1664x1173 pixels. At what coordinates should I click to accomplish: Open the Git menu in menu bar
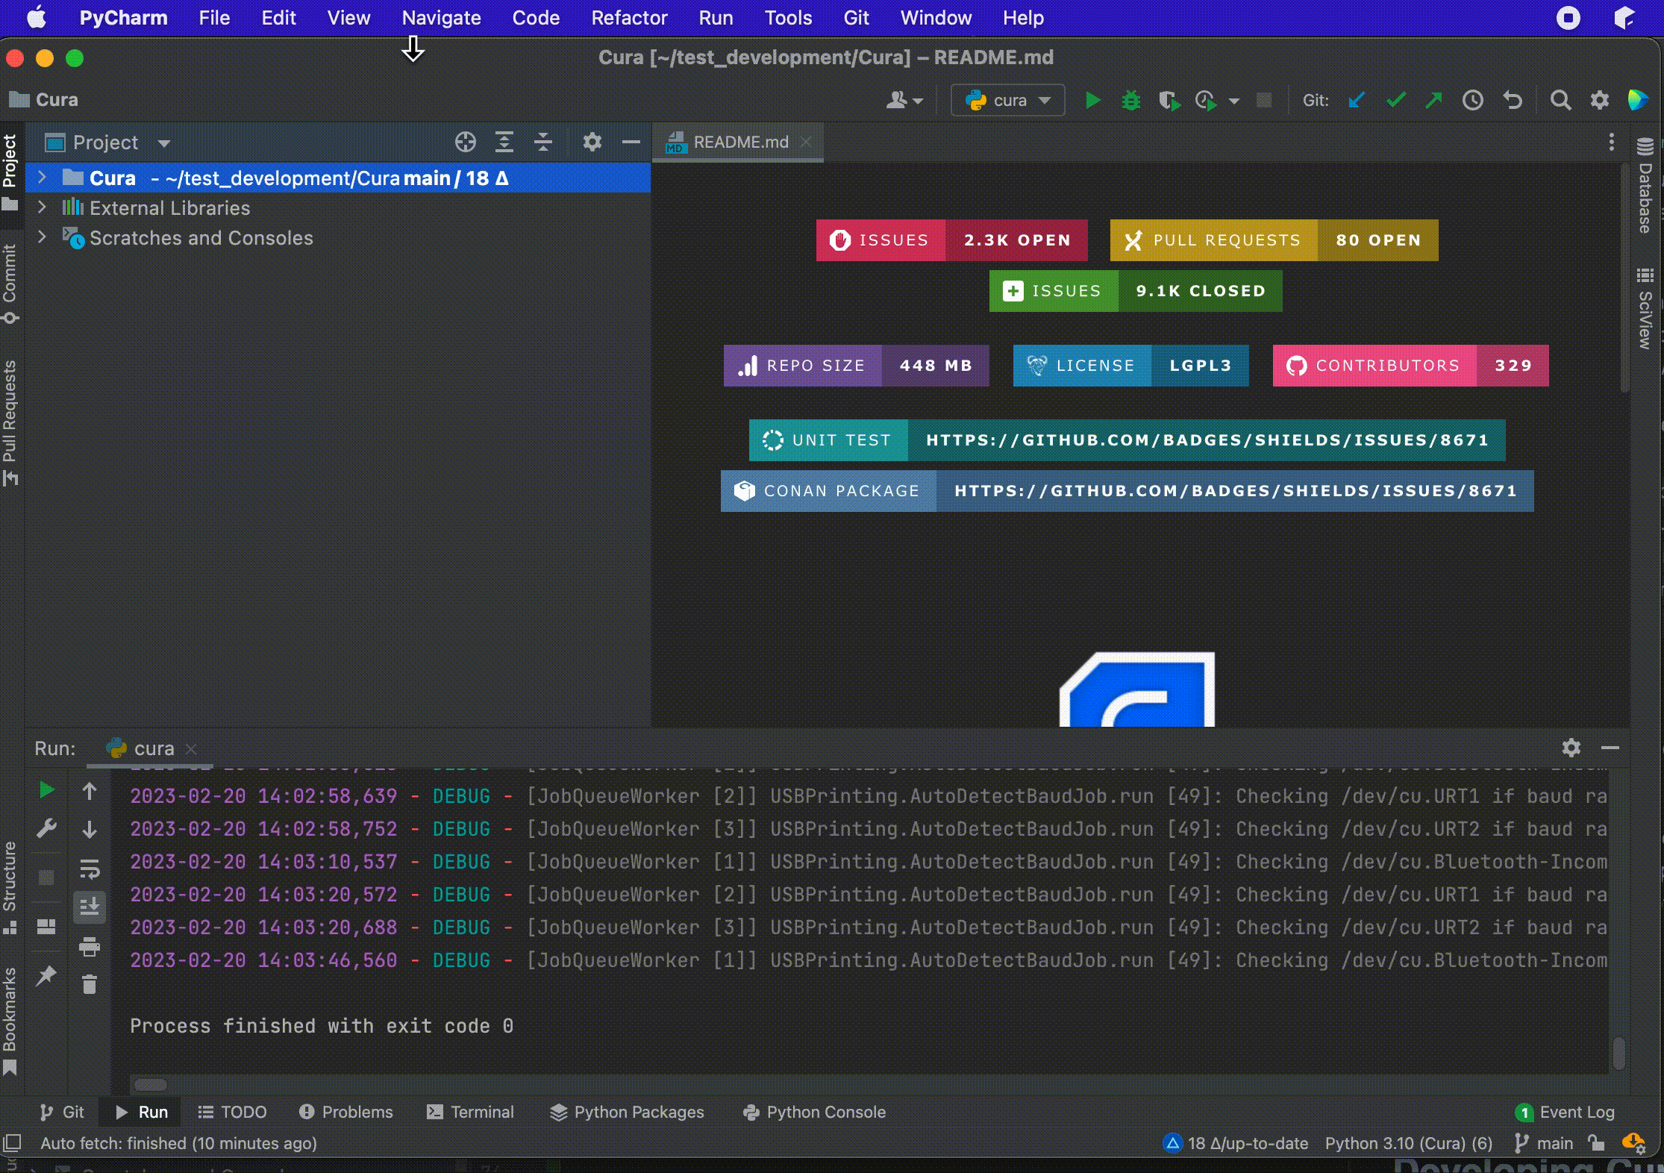[x=856, y=18]
